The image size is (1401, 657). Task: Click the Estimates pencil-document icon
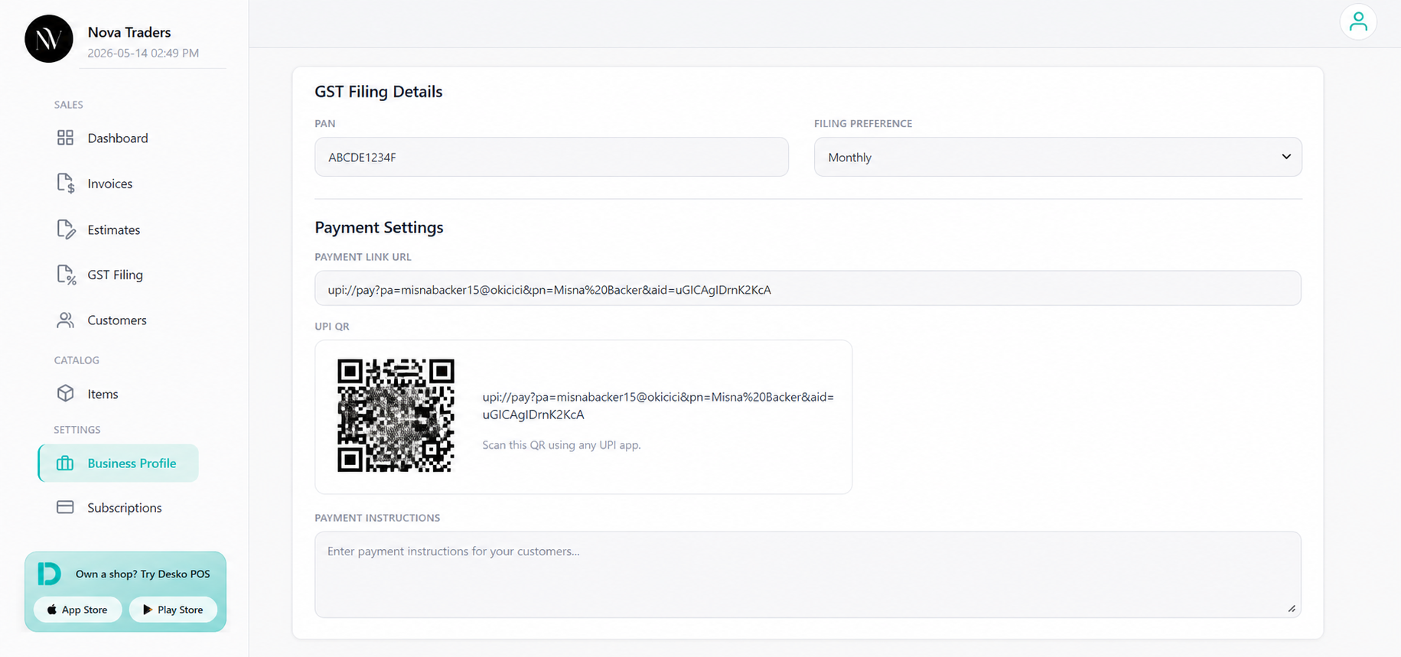[x=66, y=229]
